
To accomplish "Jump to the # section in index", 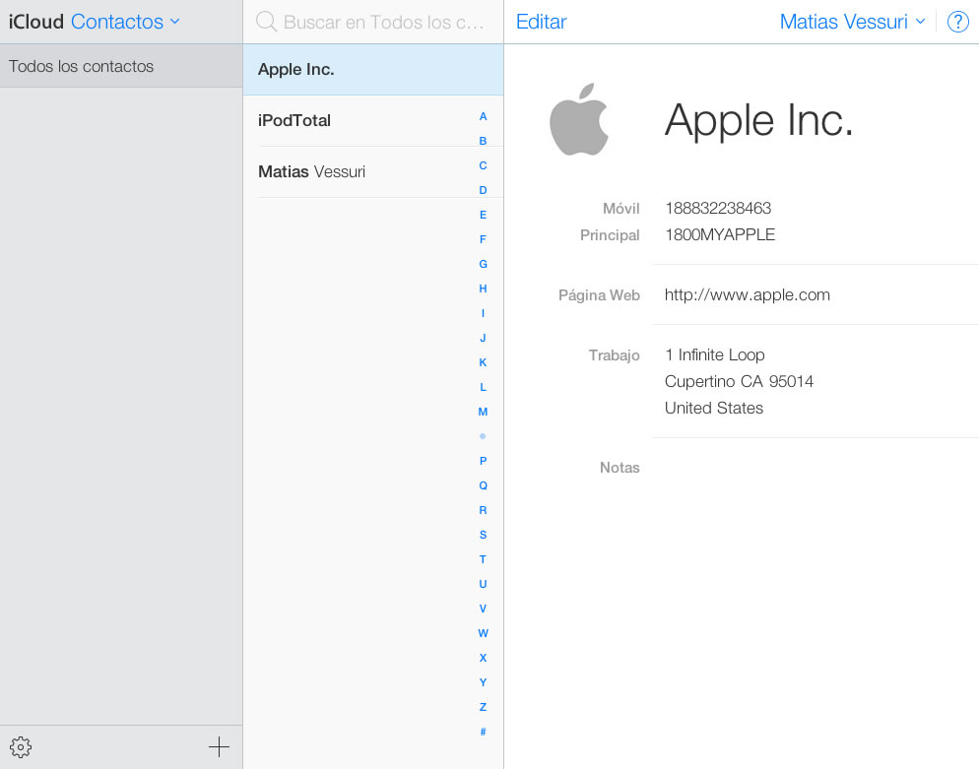I will click(483, 732).
